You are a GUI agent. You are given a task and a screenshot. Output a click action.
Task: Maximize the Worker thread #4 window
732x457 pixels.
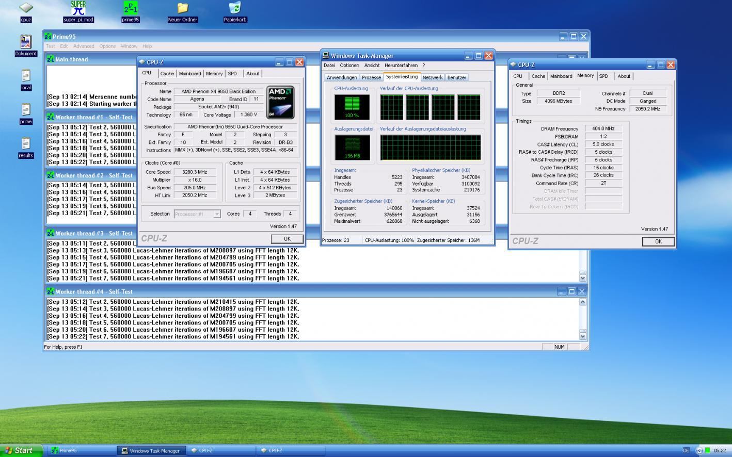coord(571,292)
